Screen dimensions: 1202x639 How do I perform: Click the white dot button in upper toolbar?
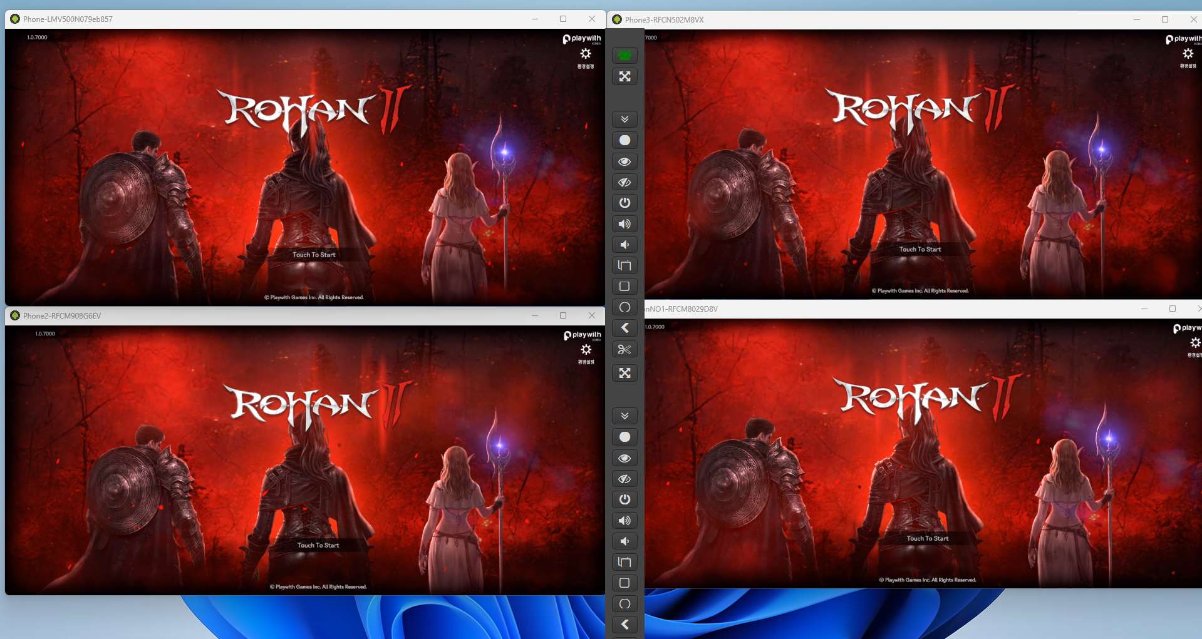tap(624, 140)
